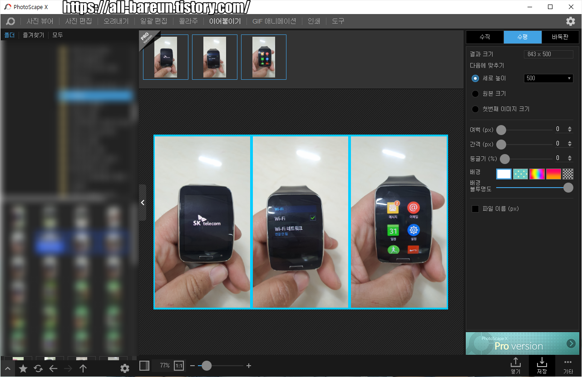582x377 pixels.
Task: Select the 폴더 tab in left panel
Action: pos(10,35)
